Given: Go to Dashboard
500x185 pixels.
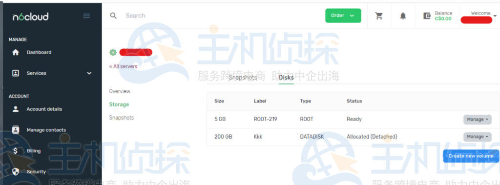Looking at the screenshot, I should [x=39, y=52].
